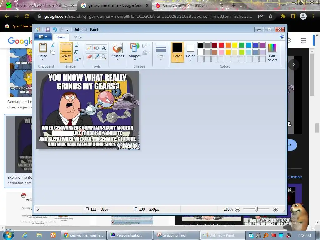Viewport: 320px width, 240px height.
Task: Click the Cut scissors icon
Action: tap(52, 45)
